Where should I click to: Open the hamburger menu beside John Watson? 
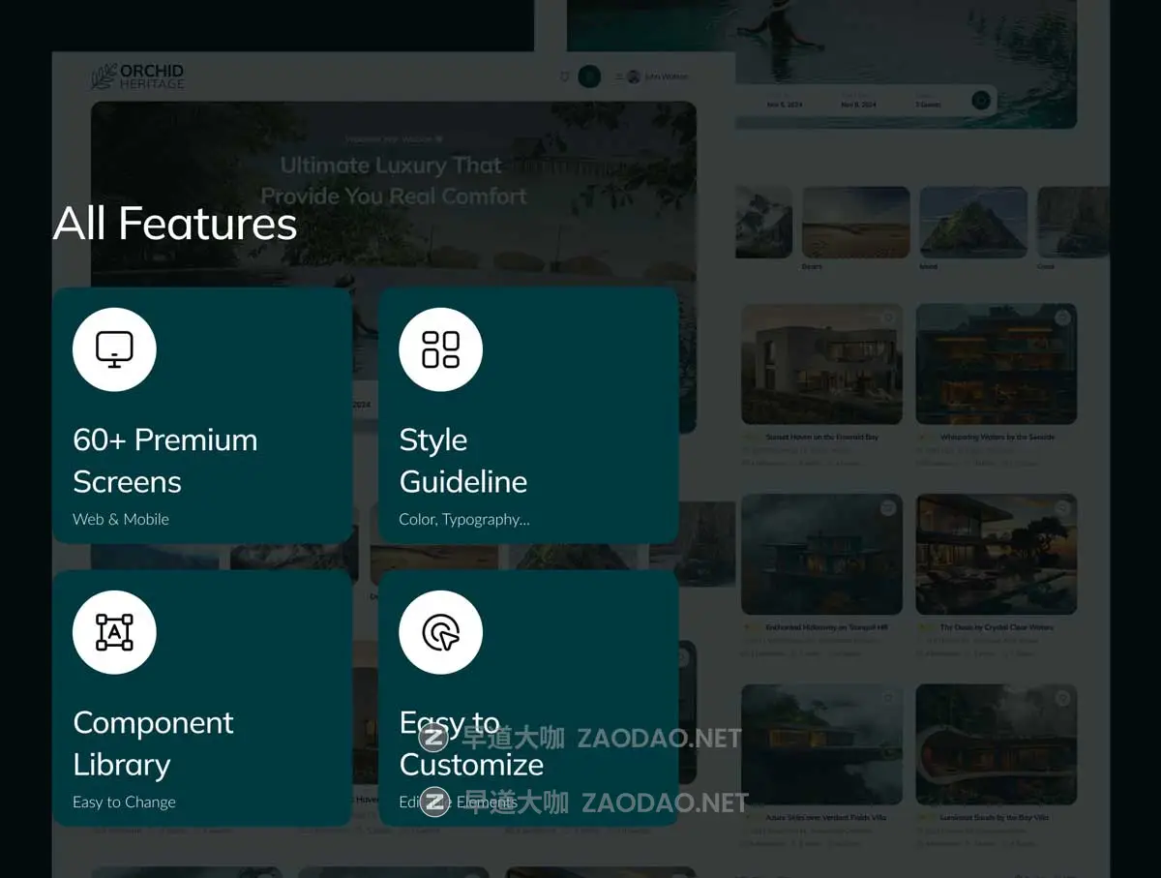click(x=619, y=76)
